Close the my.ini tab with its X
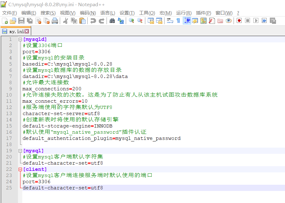Viewport: 285px width, 203px height. tap(27, 32)
